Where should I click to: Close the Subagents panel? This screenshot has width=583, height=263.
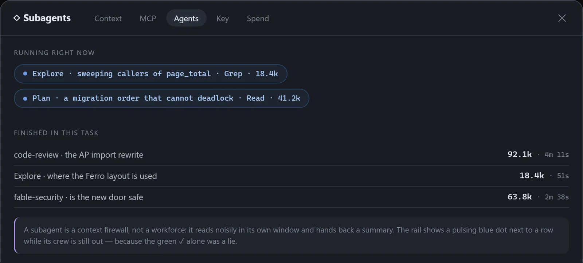click(562, 18)
